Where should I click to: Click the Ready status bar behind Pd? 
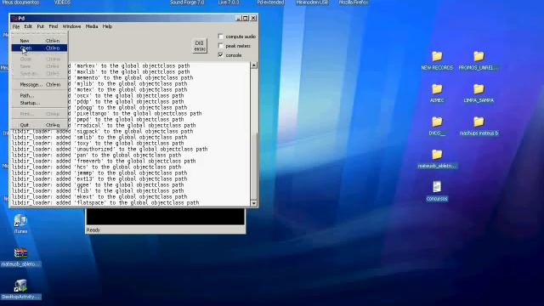tap(166, 229)
